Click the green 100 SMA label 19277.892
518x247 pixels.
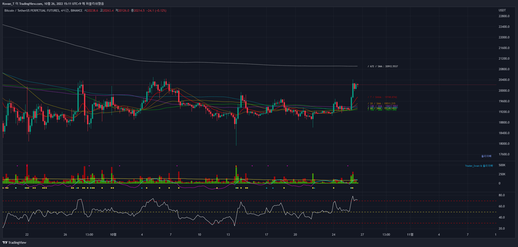tap(382, 110)
